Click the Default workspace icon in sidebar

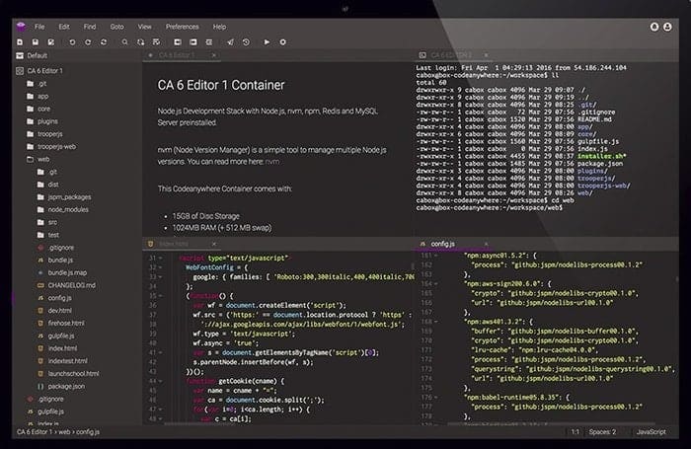[20, 55]
